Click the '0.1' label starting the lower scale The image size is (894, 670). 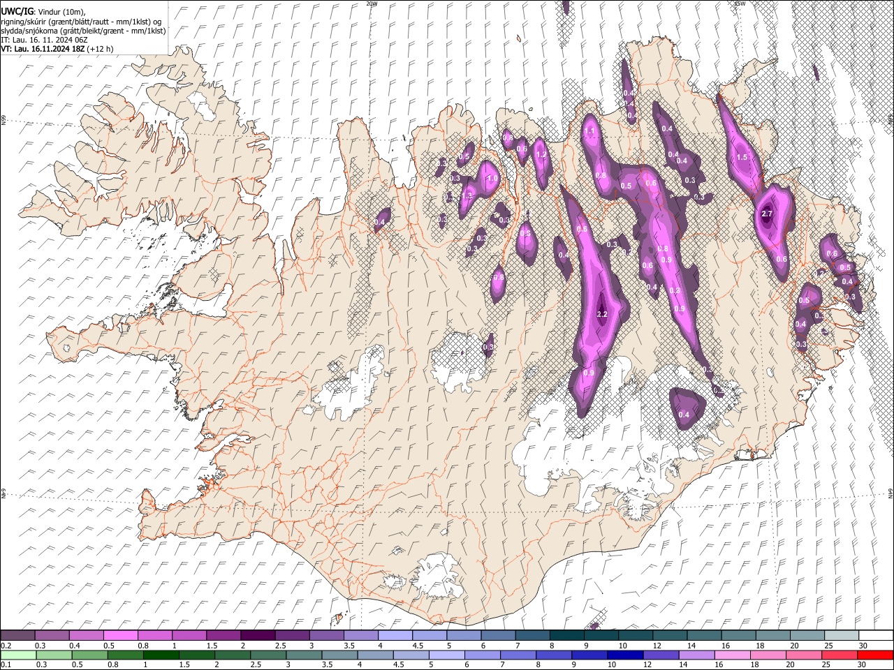pos(5,664)
